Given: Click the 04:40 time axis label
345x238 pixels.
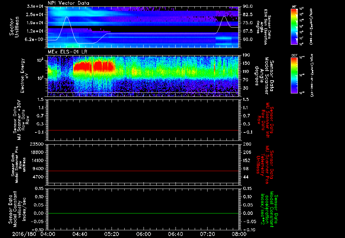Looking at the screenshot, I should [80, 234].
